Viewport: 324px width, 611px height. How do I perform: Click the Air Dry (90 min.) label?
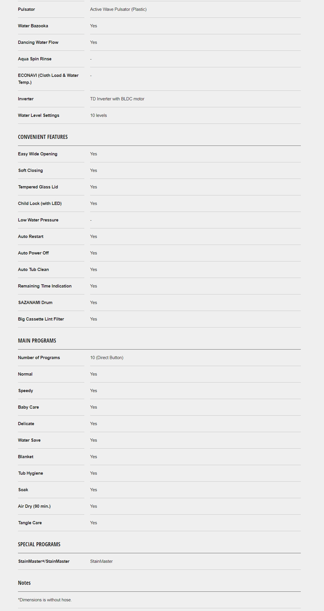pyautogui.click(x=34, y=506)
